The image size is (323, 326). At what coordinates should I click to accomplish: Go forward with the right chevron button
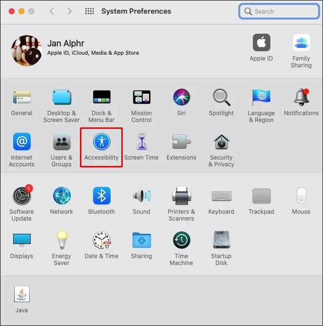tap(70, 11)
